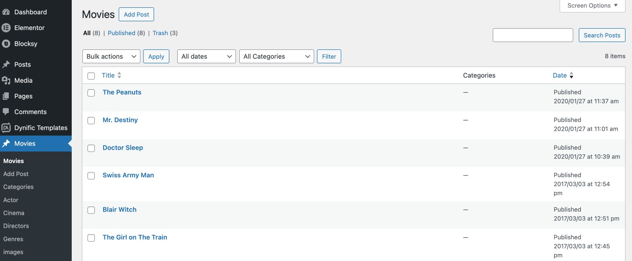
Task: Click the Filter button
Action: click(329, 56)
